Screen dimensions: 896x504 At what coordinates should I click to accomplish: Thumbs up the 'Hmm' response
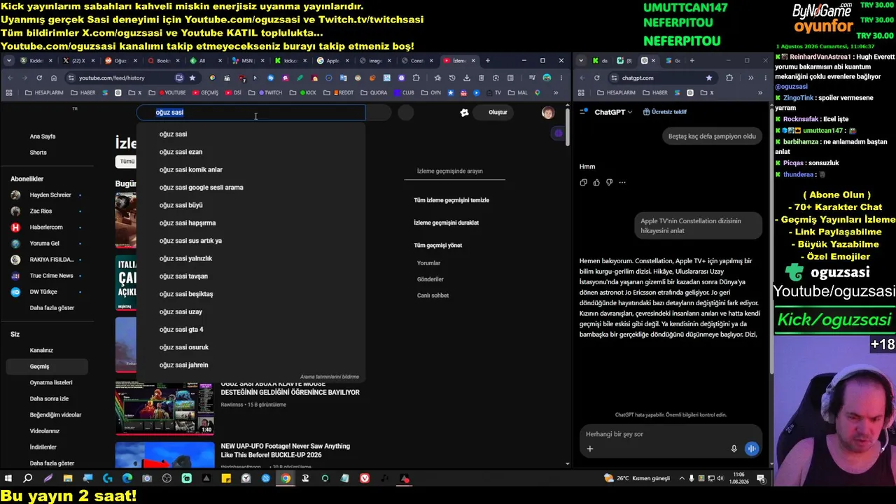(596, 183)
